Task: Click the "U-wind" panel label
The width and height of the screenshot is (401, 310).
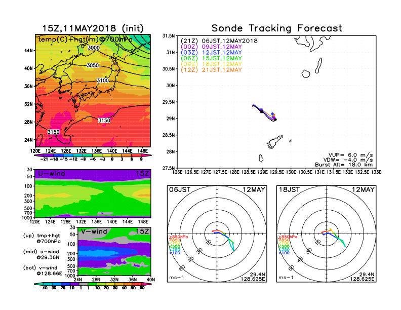Action: click(52, 174)
